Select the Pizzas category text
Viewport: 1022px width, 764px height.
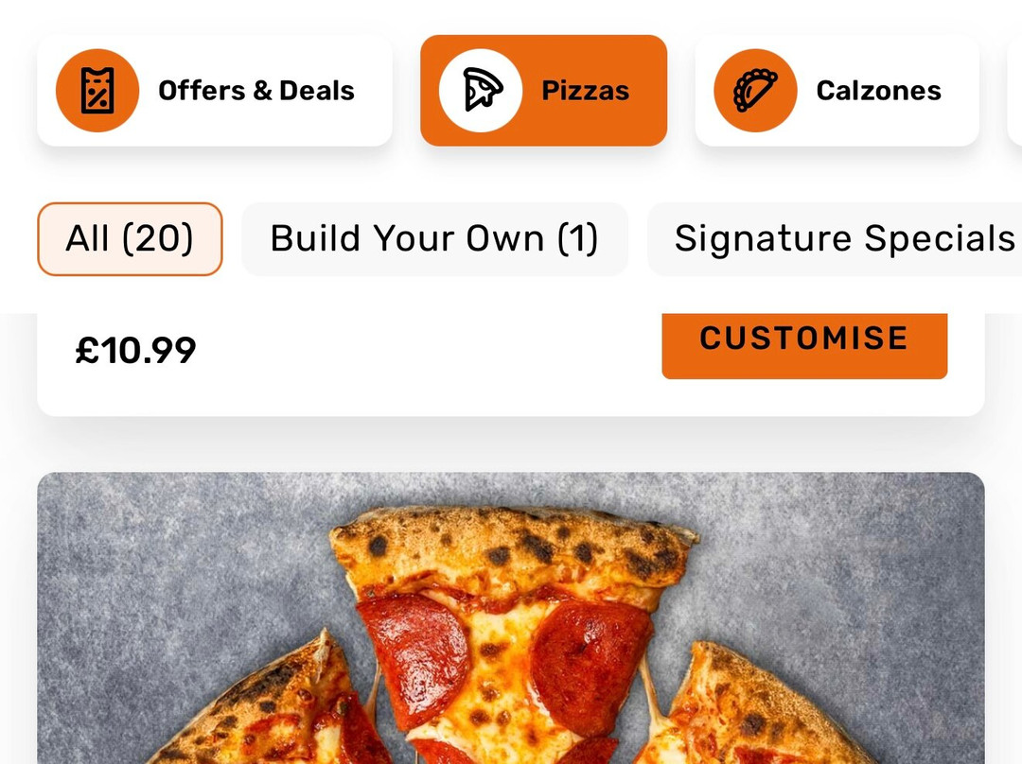(586, 91)
